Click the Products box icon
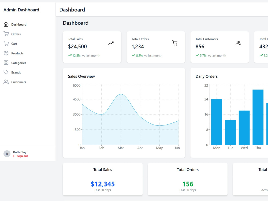This screenshot has height=201, width=268. pos(6,53)
